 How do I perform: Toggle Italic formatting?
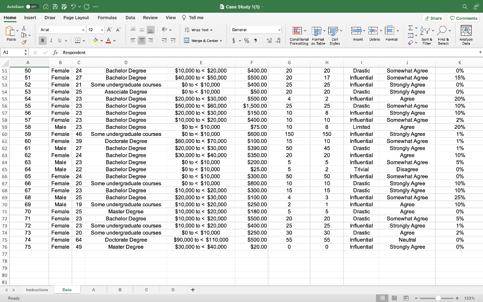coord(51,41)
